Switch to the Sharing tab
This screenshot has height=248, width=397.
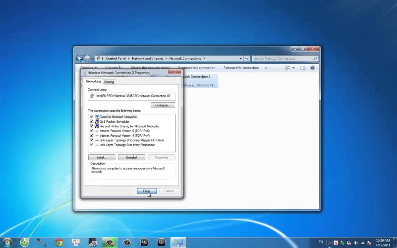(109, 82)
